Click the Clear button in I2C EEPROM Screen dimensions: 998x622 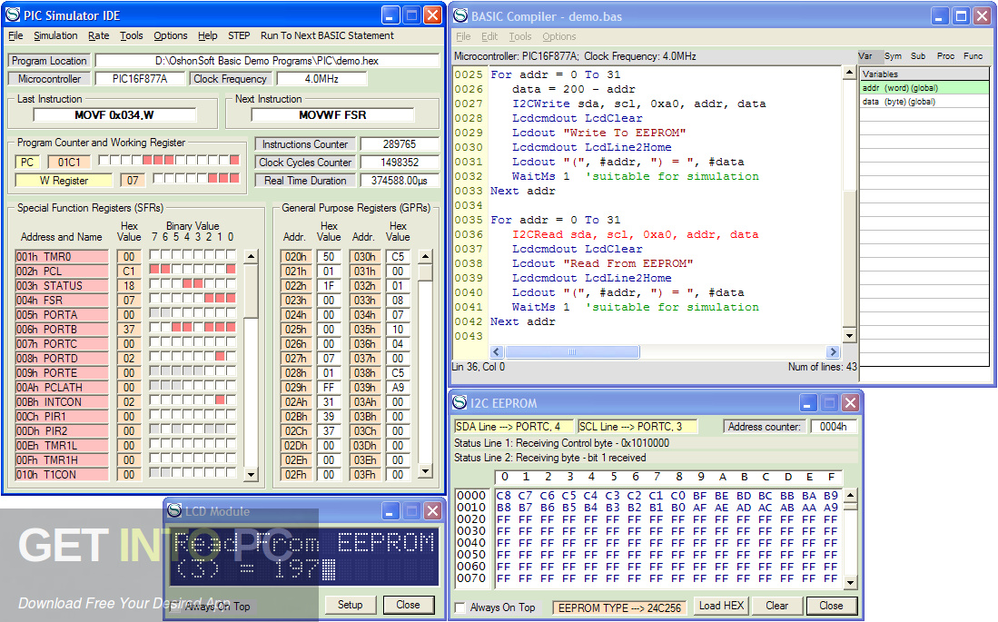tap(776, 606)
